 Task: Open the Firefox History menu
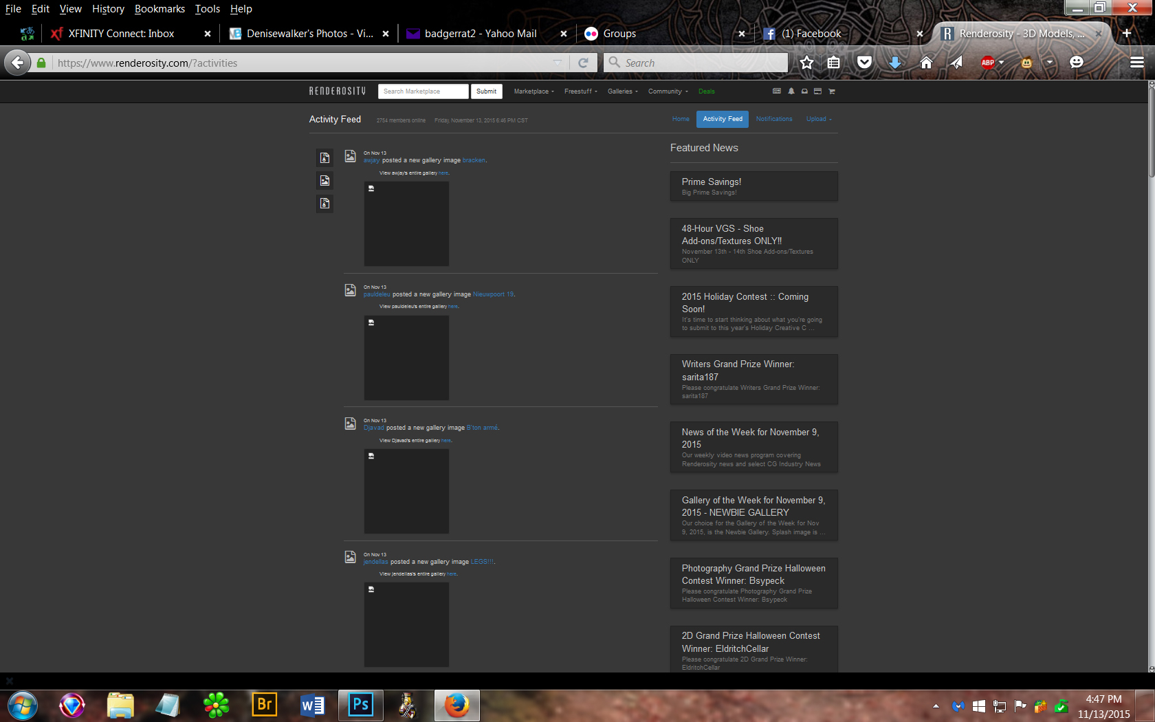(x=108, y=9)
